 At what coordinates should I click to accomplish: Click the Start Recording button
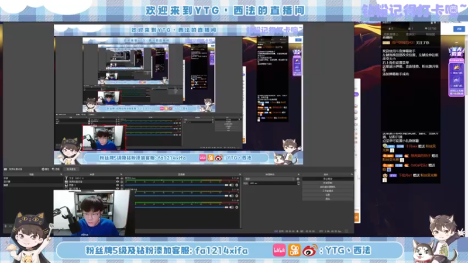[328, 183]
